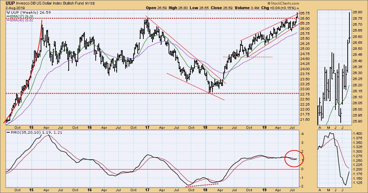Click the Chg +0.04 (+0.15%) value
This screenshot has height=193, width=368.
click(278, 8)
